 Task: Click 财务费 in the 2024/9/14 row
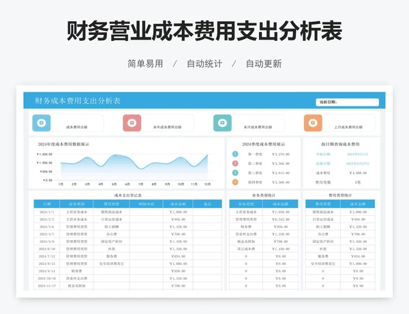(76, 271)
